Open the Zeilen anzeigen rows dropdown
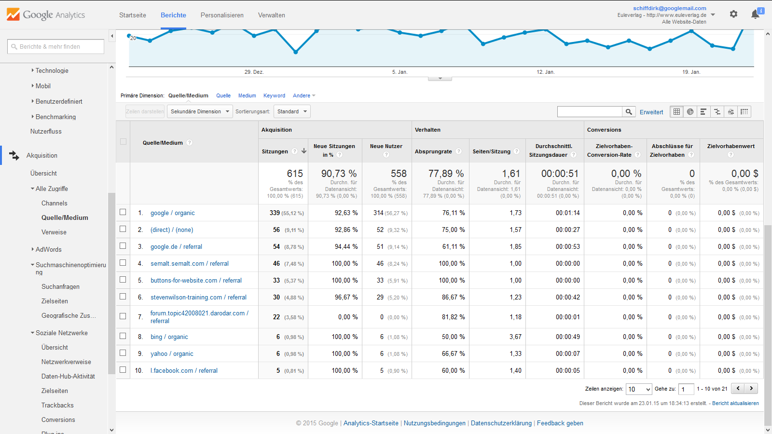The image size is (772, 434). [639, 389]
